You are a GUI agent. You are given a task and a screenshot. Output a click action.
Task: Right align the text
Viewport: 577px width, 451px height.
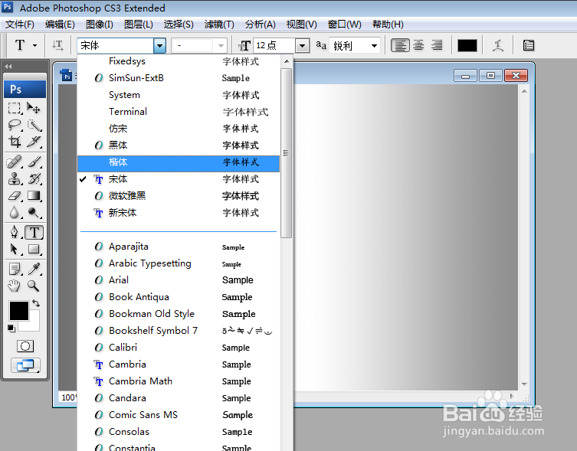437,46
